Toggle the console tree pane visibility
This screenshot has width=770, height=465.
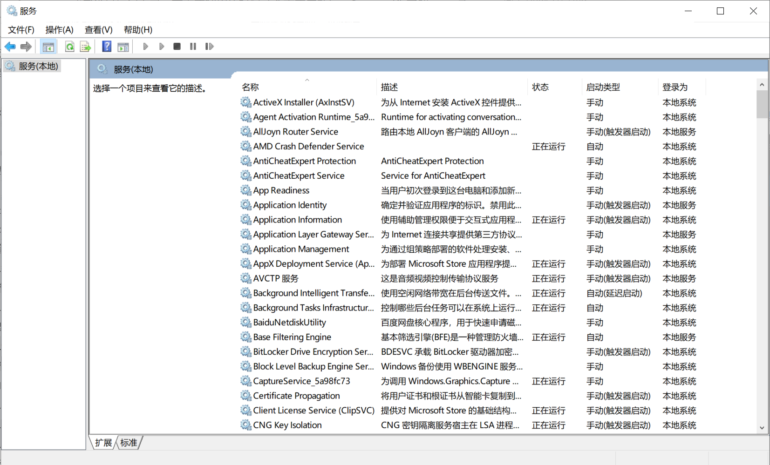pyautogui.click(x=48, y=46)
